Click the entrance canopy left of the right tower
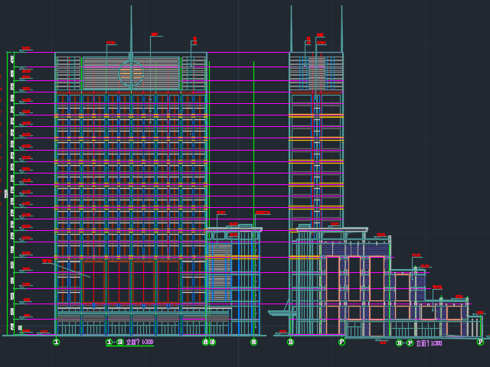The image size is (490, 367). pyautogui.click(x=281, y=313)
